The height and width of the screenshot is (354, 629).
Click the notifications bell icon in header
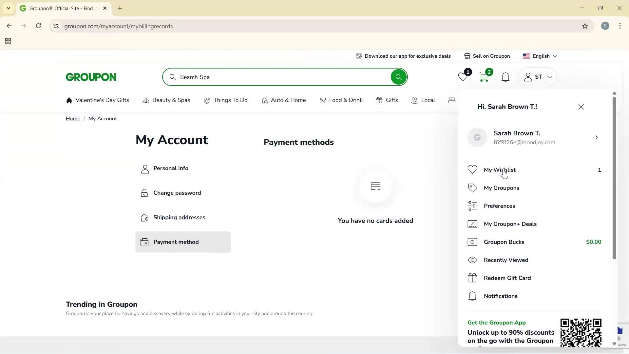coord(505,77)
